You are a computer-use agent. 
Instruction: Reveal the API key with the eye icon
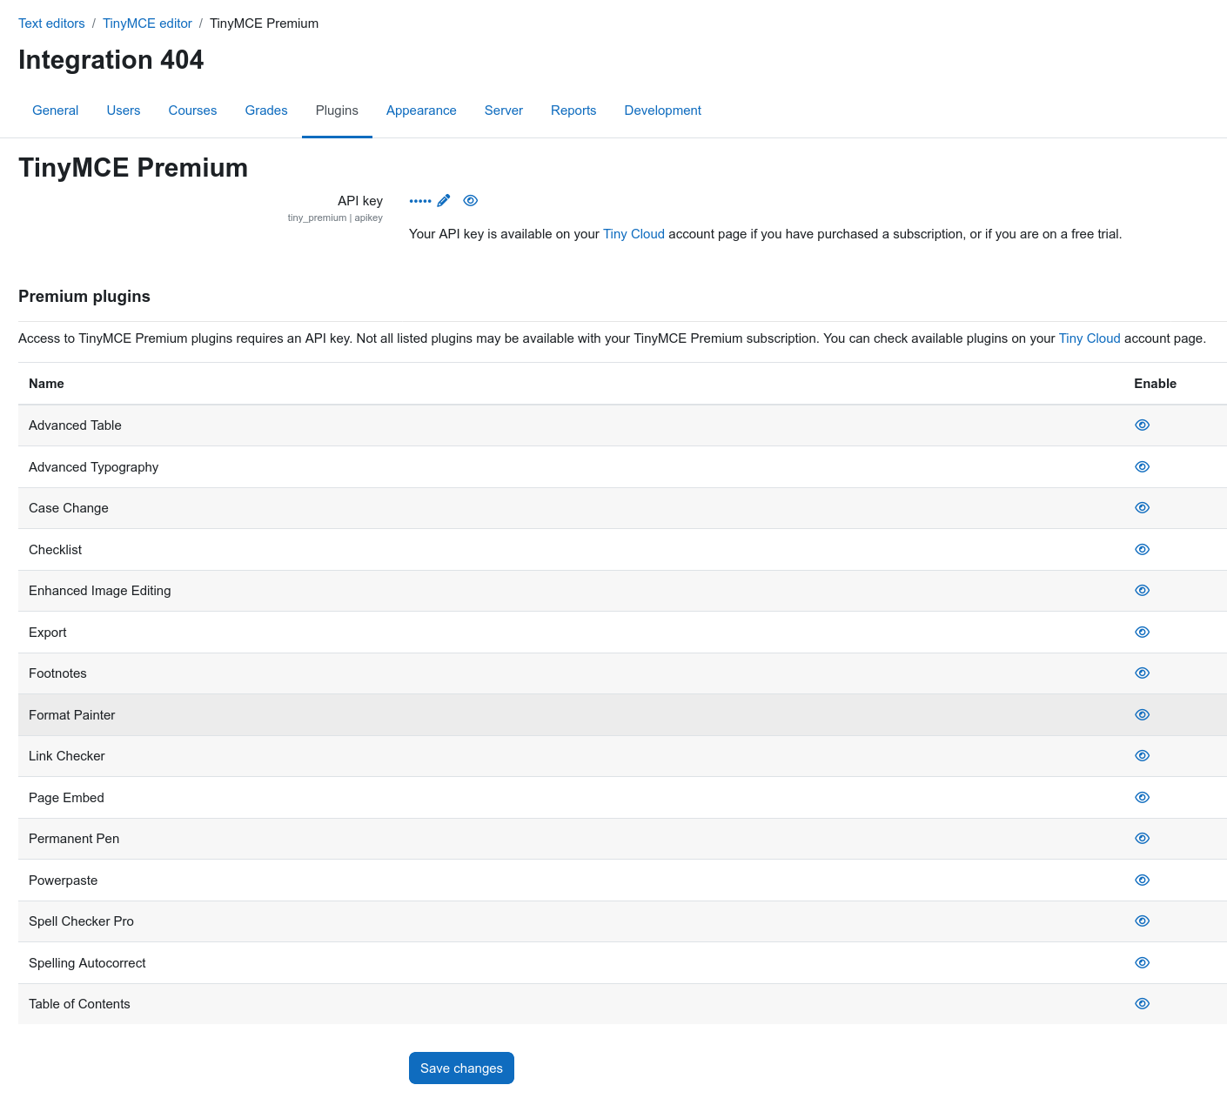click(x=471, y=201)
